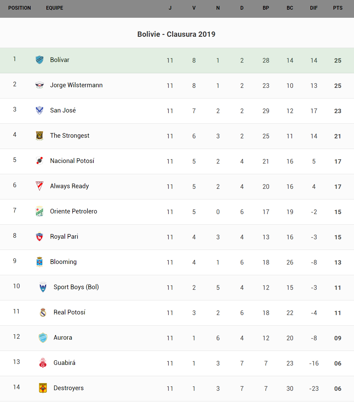Click the Destroyers team badge

[x=43, y=388]
